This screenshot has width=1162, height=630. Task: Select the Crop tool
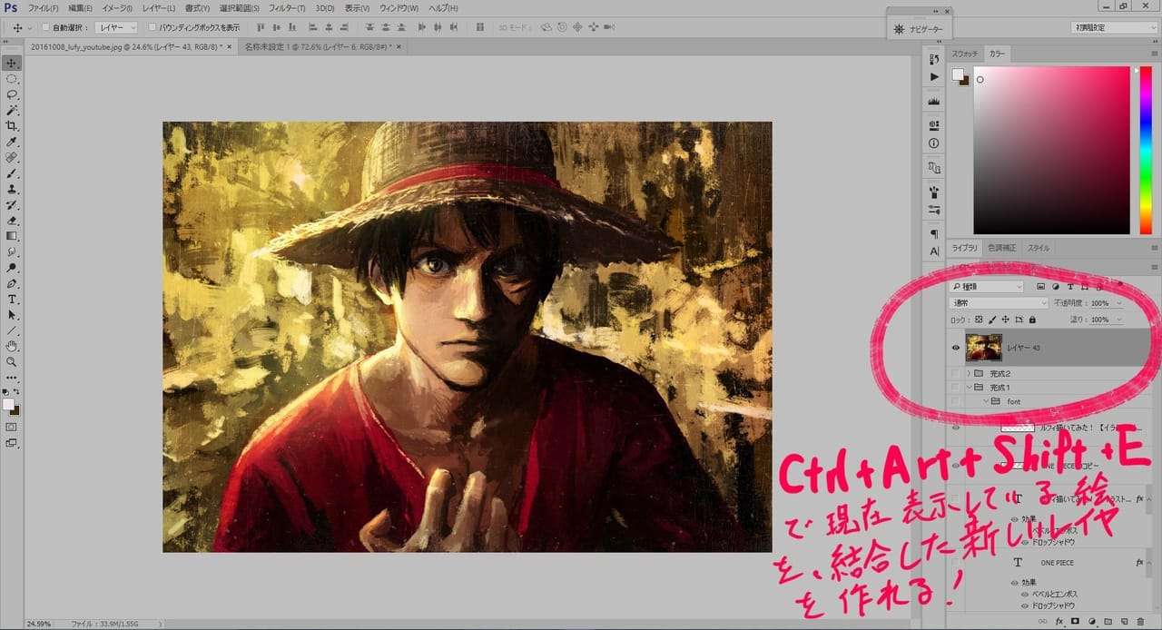point(12,126)
